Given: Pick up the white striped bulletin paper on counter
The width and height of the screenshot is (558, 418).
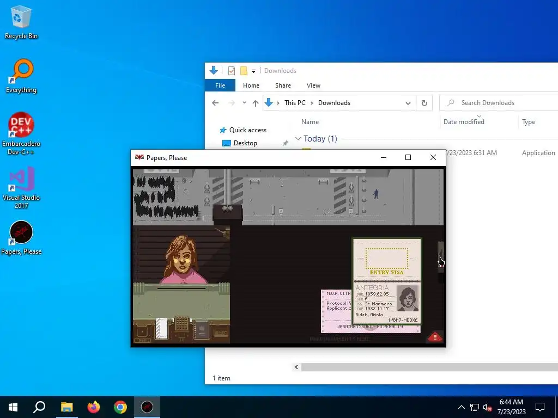Looking at the screenshot, I should click(x=161, y=328).
